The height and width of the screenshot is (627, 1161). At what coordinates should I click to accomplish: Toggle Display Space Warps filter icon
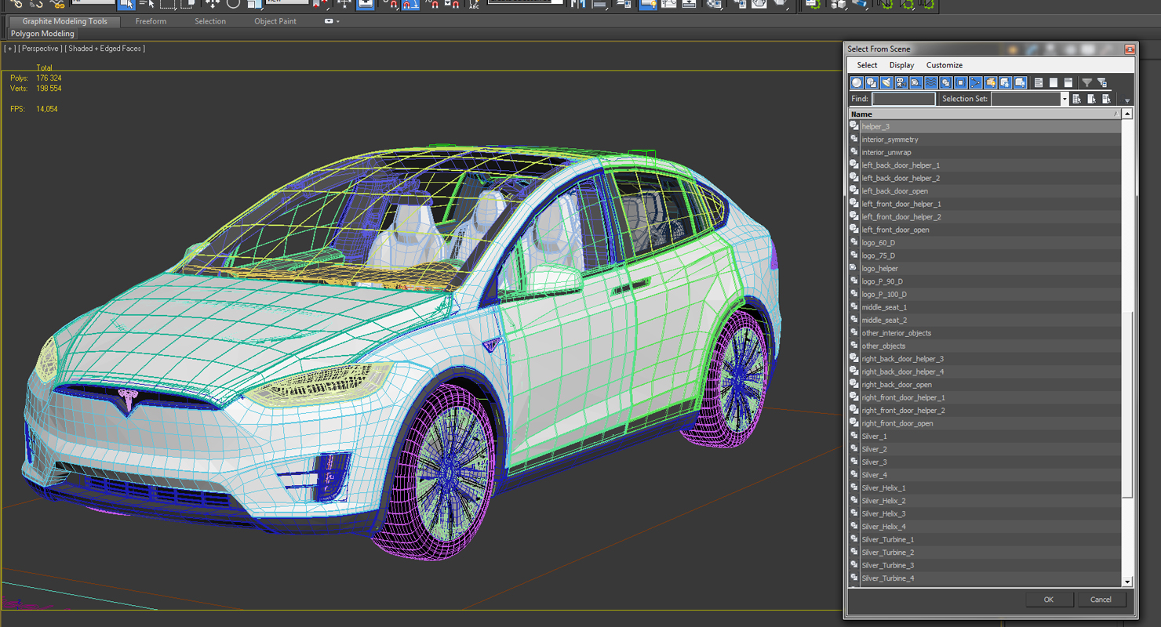tap(931, 82)
